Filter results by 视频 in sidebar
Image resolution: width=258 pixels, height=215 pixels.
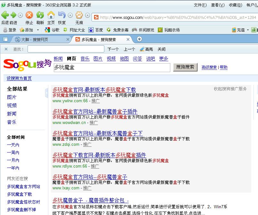pyautogui.click(x=12, y=105)
